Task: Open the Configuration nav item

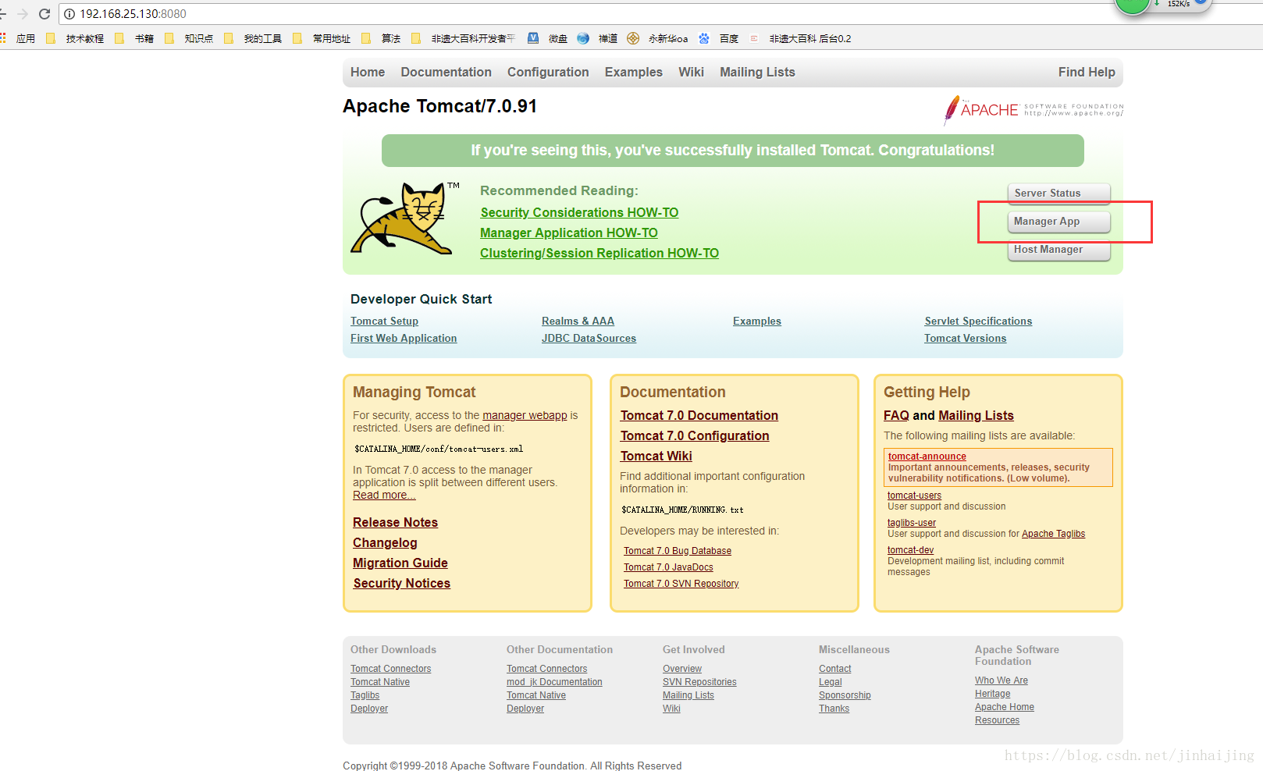Action: 548,72
